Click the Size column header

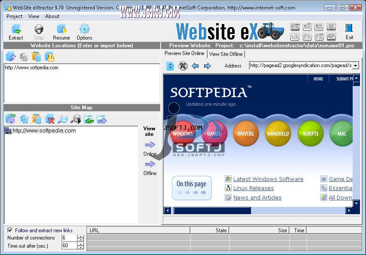pos(259,230)
